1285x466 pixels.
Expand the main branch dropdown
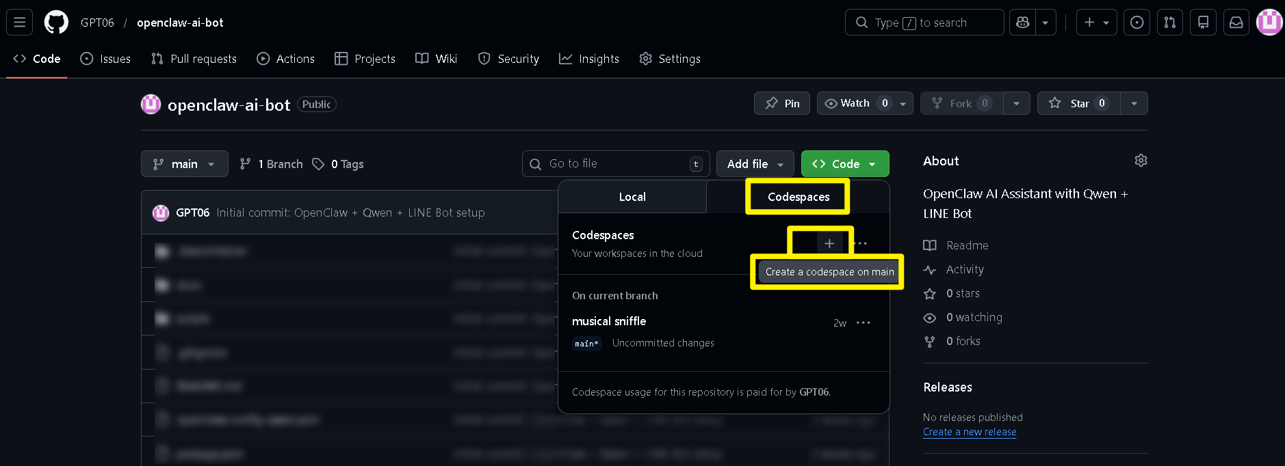185,164
